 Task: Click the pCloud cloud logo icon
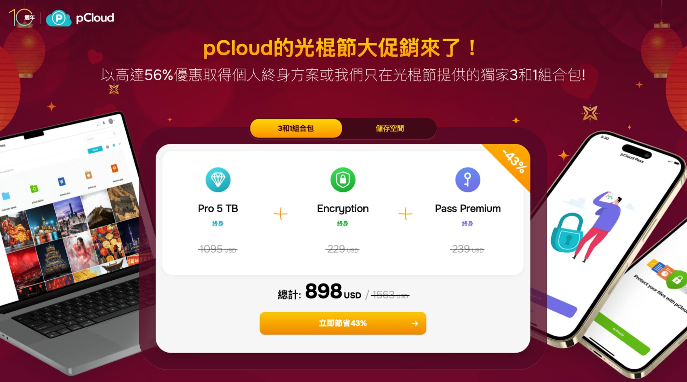click(x=59, y=18)
